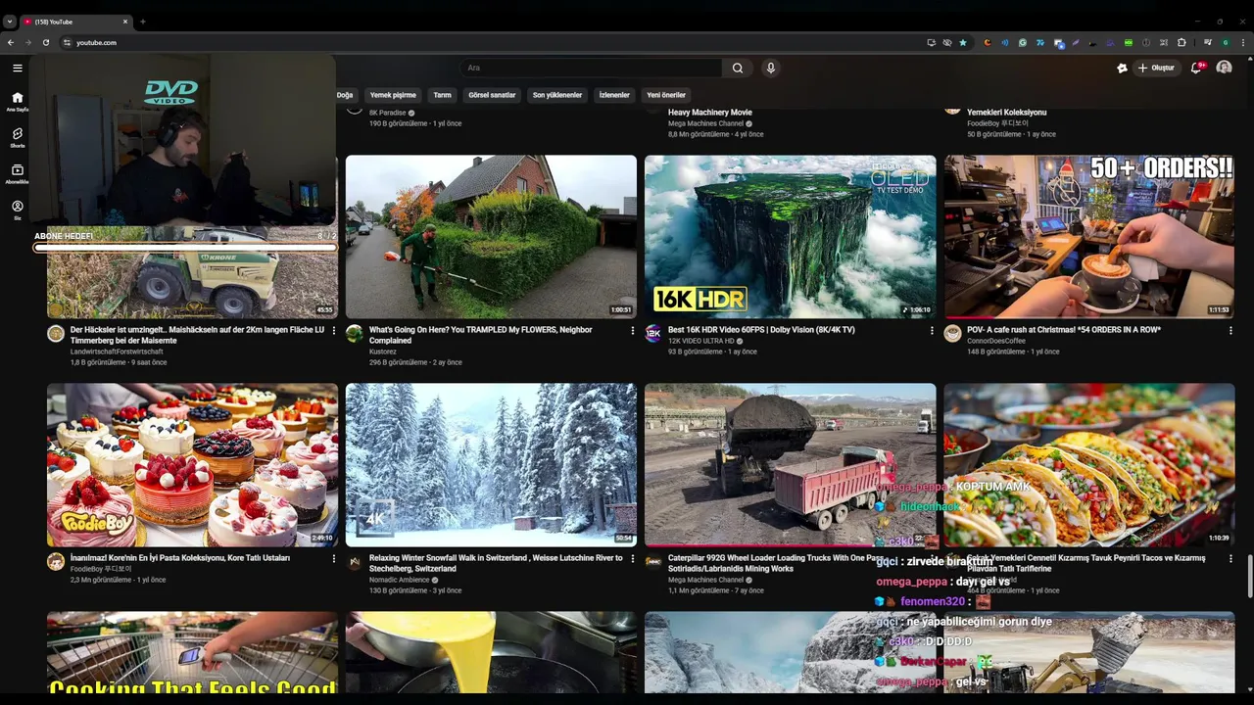1254x705 pixels.
Task: Open the 50+ ORDERS cafe thumbnail
Action: (x=1089, y=236)
